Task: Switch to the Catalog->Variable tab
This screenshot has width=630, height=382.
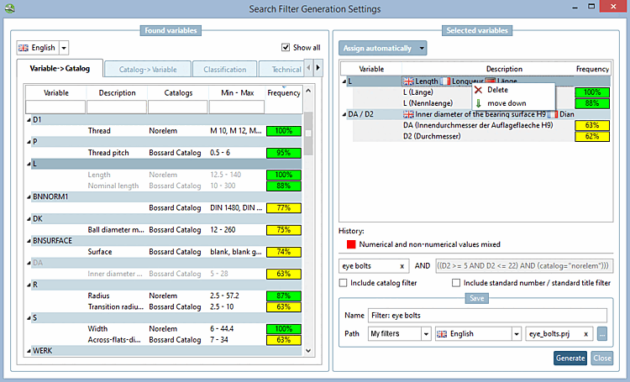Action: point(147,70)
